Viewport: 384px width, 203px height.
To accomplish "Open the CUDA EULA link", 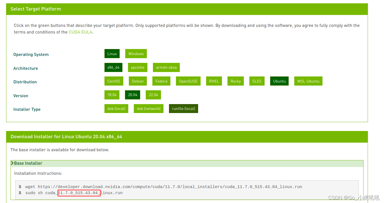I will coord(81,32).
